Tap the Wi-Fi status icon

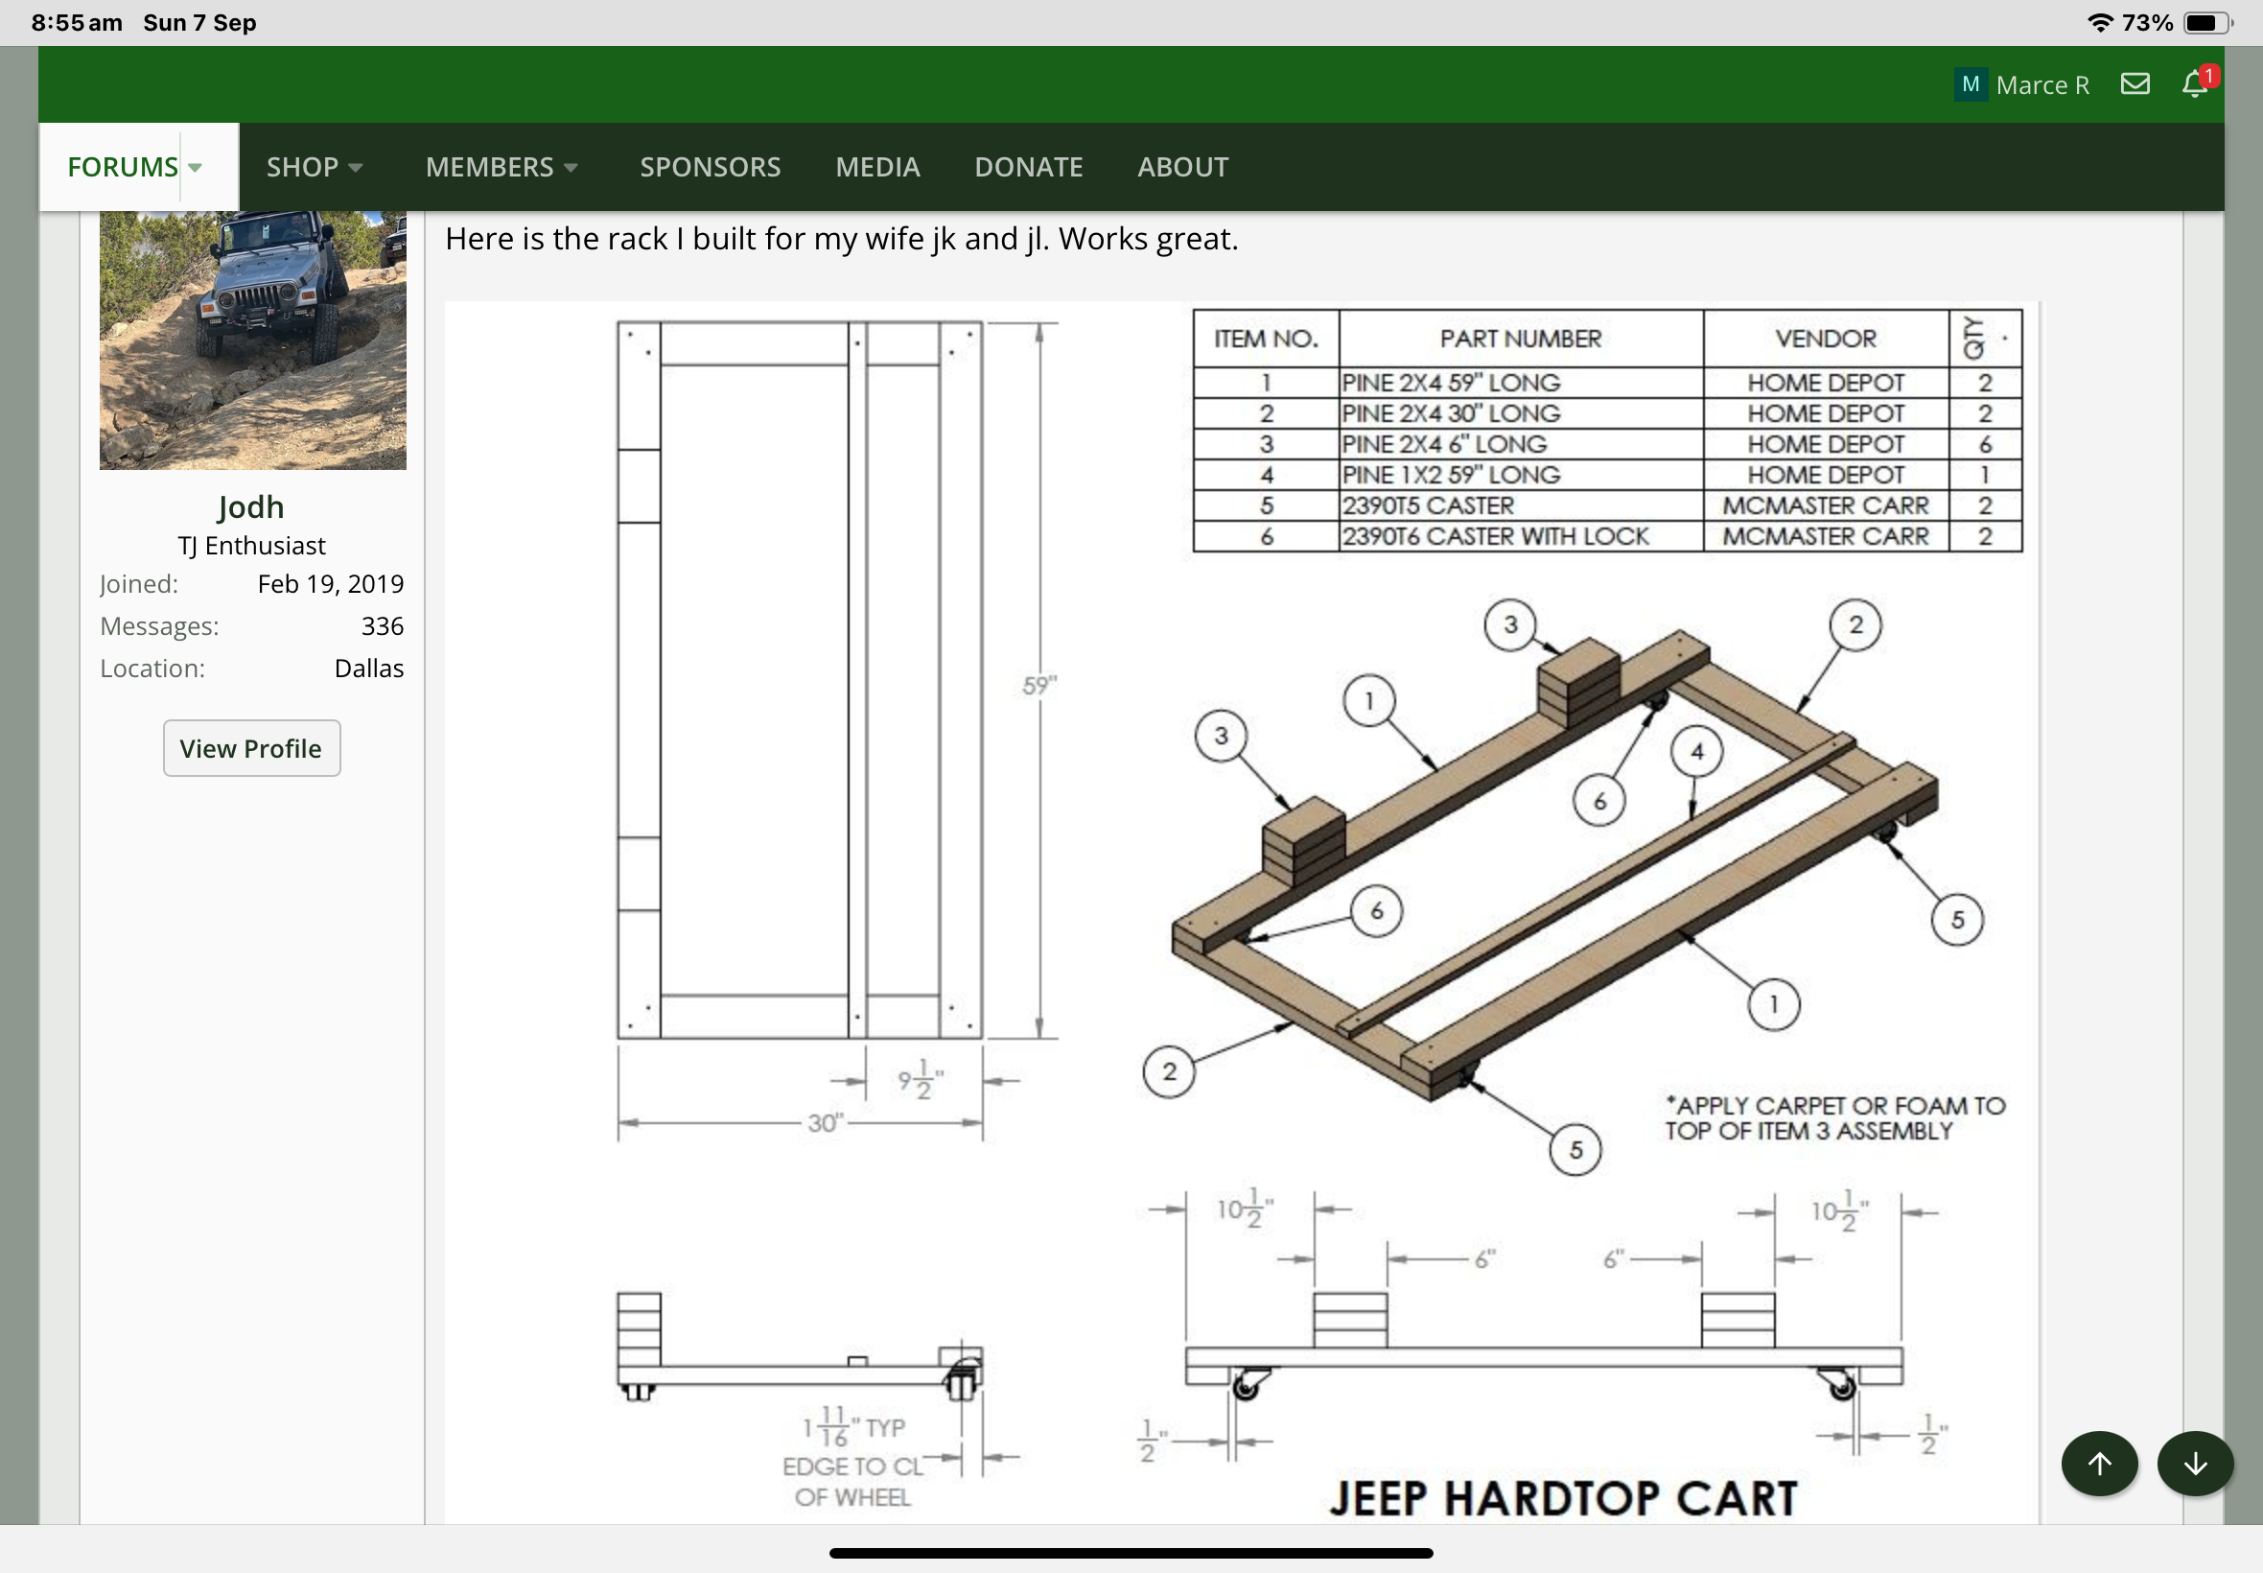tap(2099, 23)
